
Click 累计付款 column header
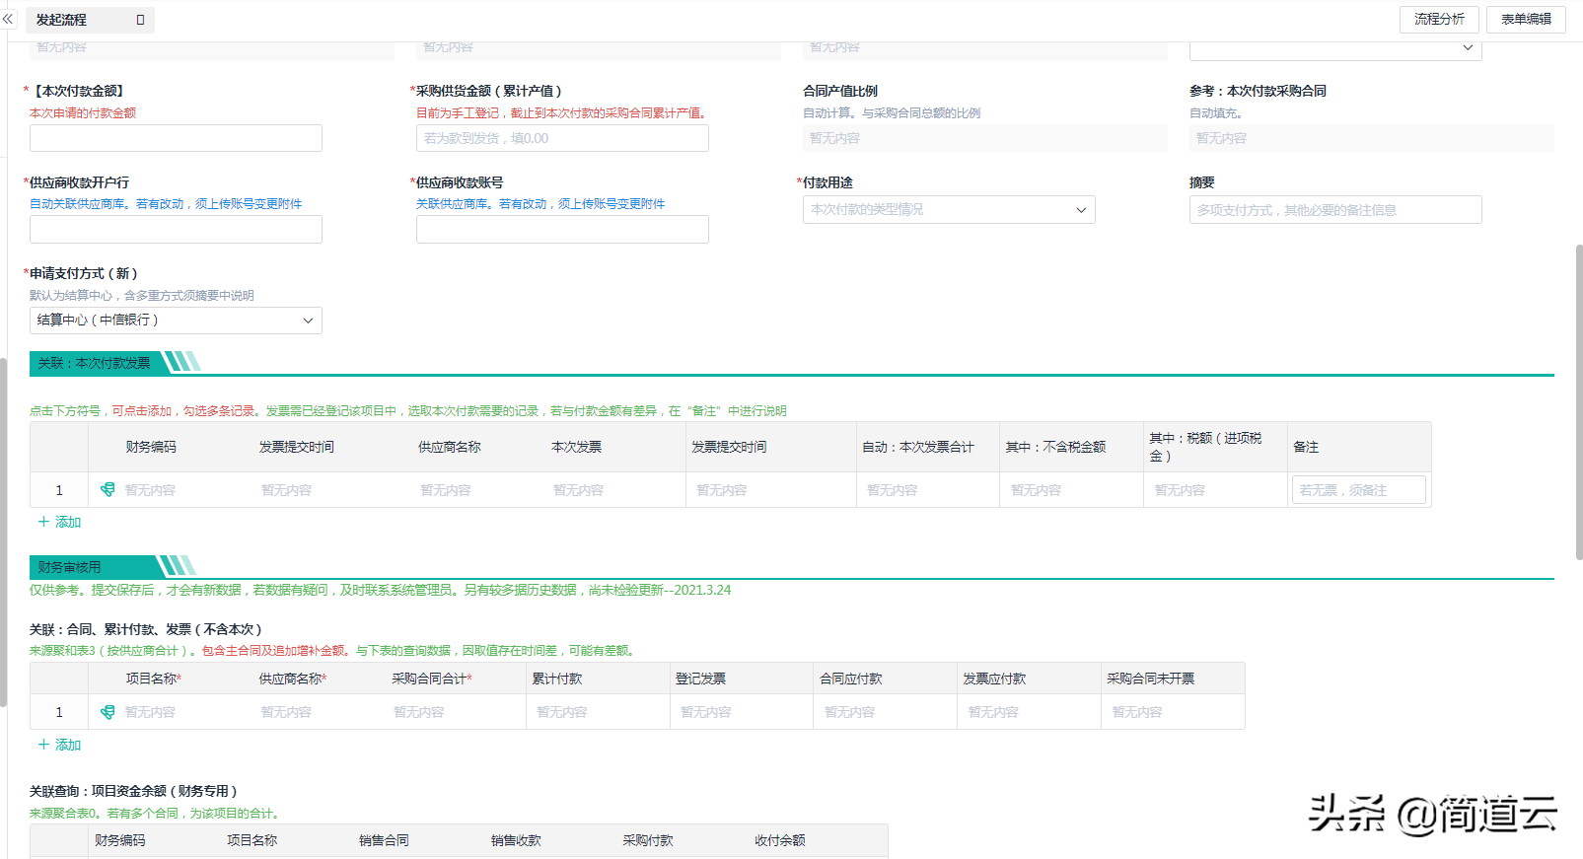(557, 679)
